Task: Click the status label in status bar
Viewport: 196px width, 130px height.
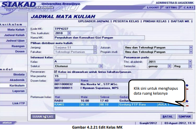Action: [x=7, y=123]
